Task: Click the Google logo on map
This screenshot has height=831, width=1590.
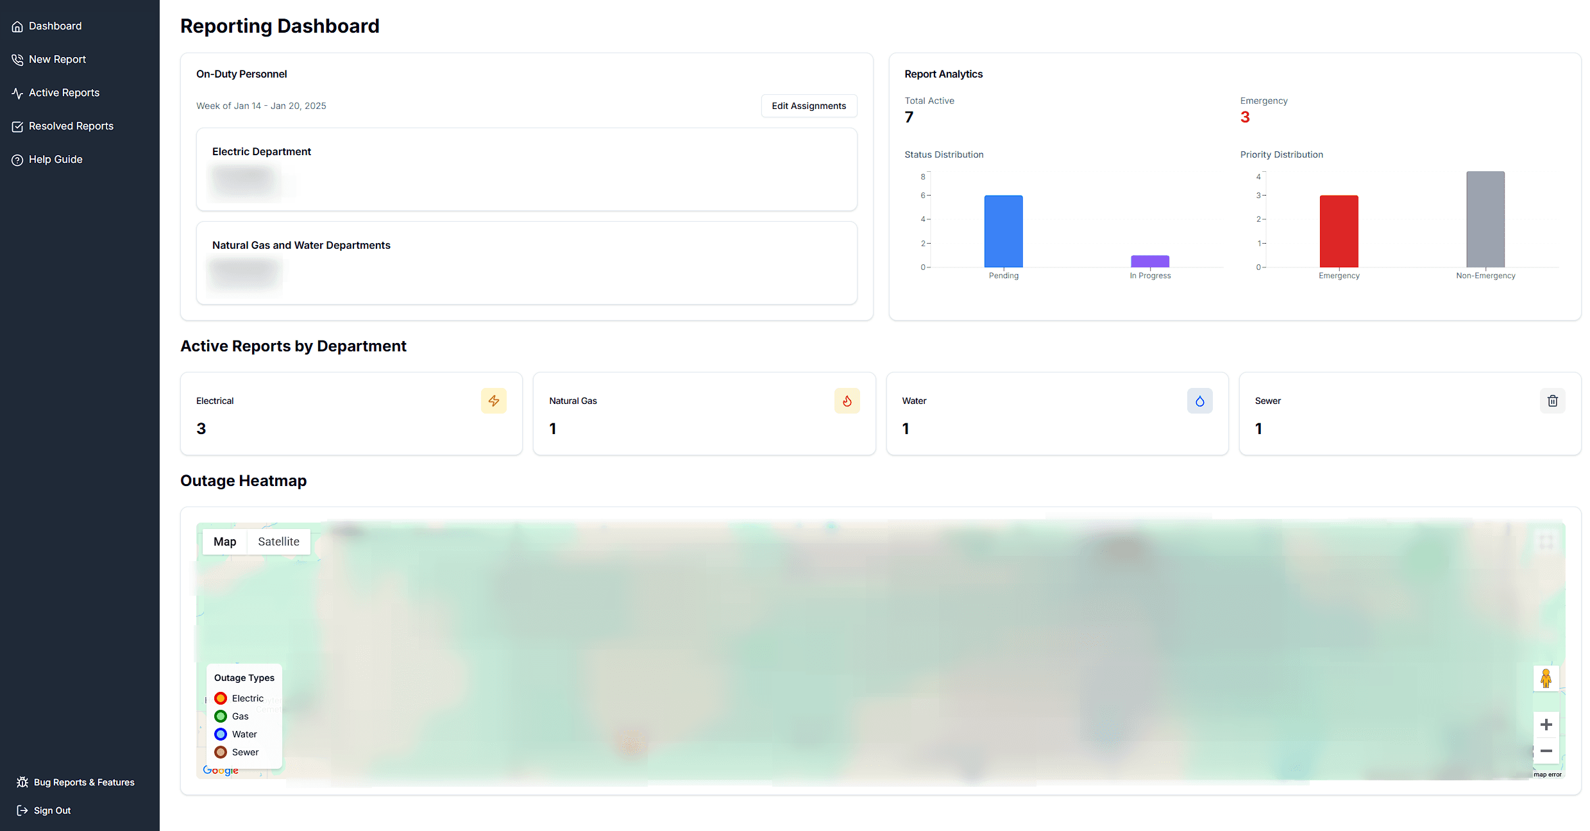Action: (221, 770)
